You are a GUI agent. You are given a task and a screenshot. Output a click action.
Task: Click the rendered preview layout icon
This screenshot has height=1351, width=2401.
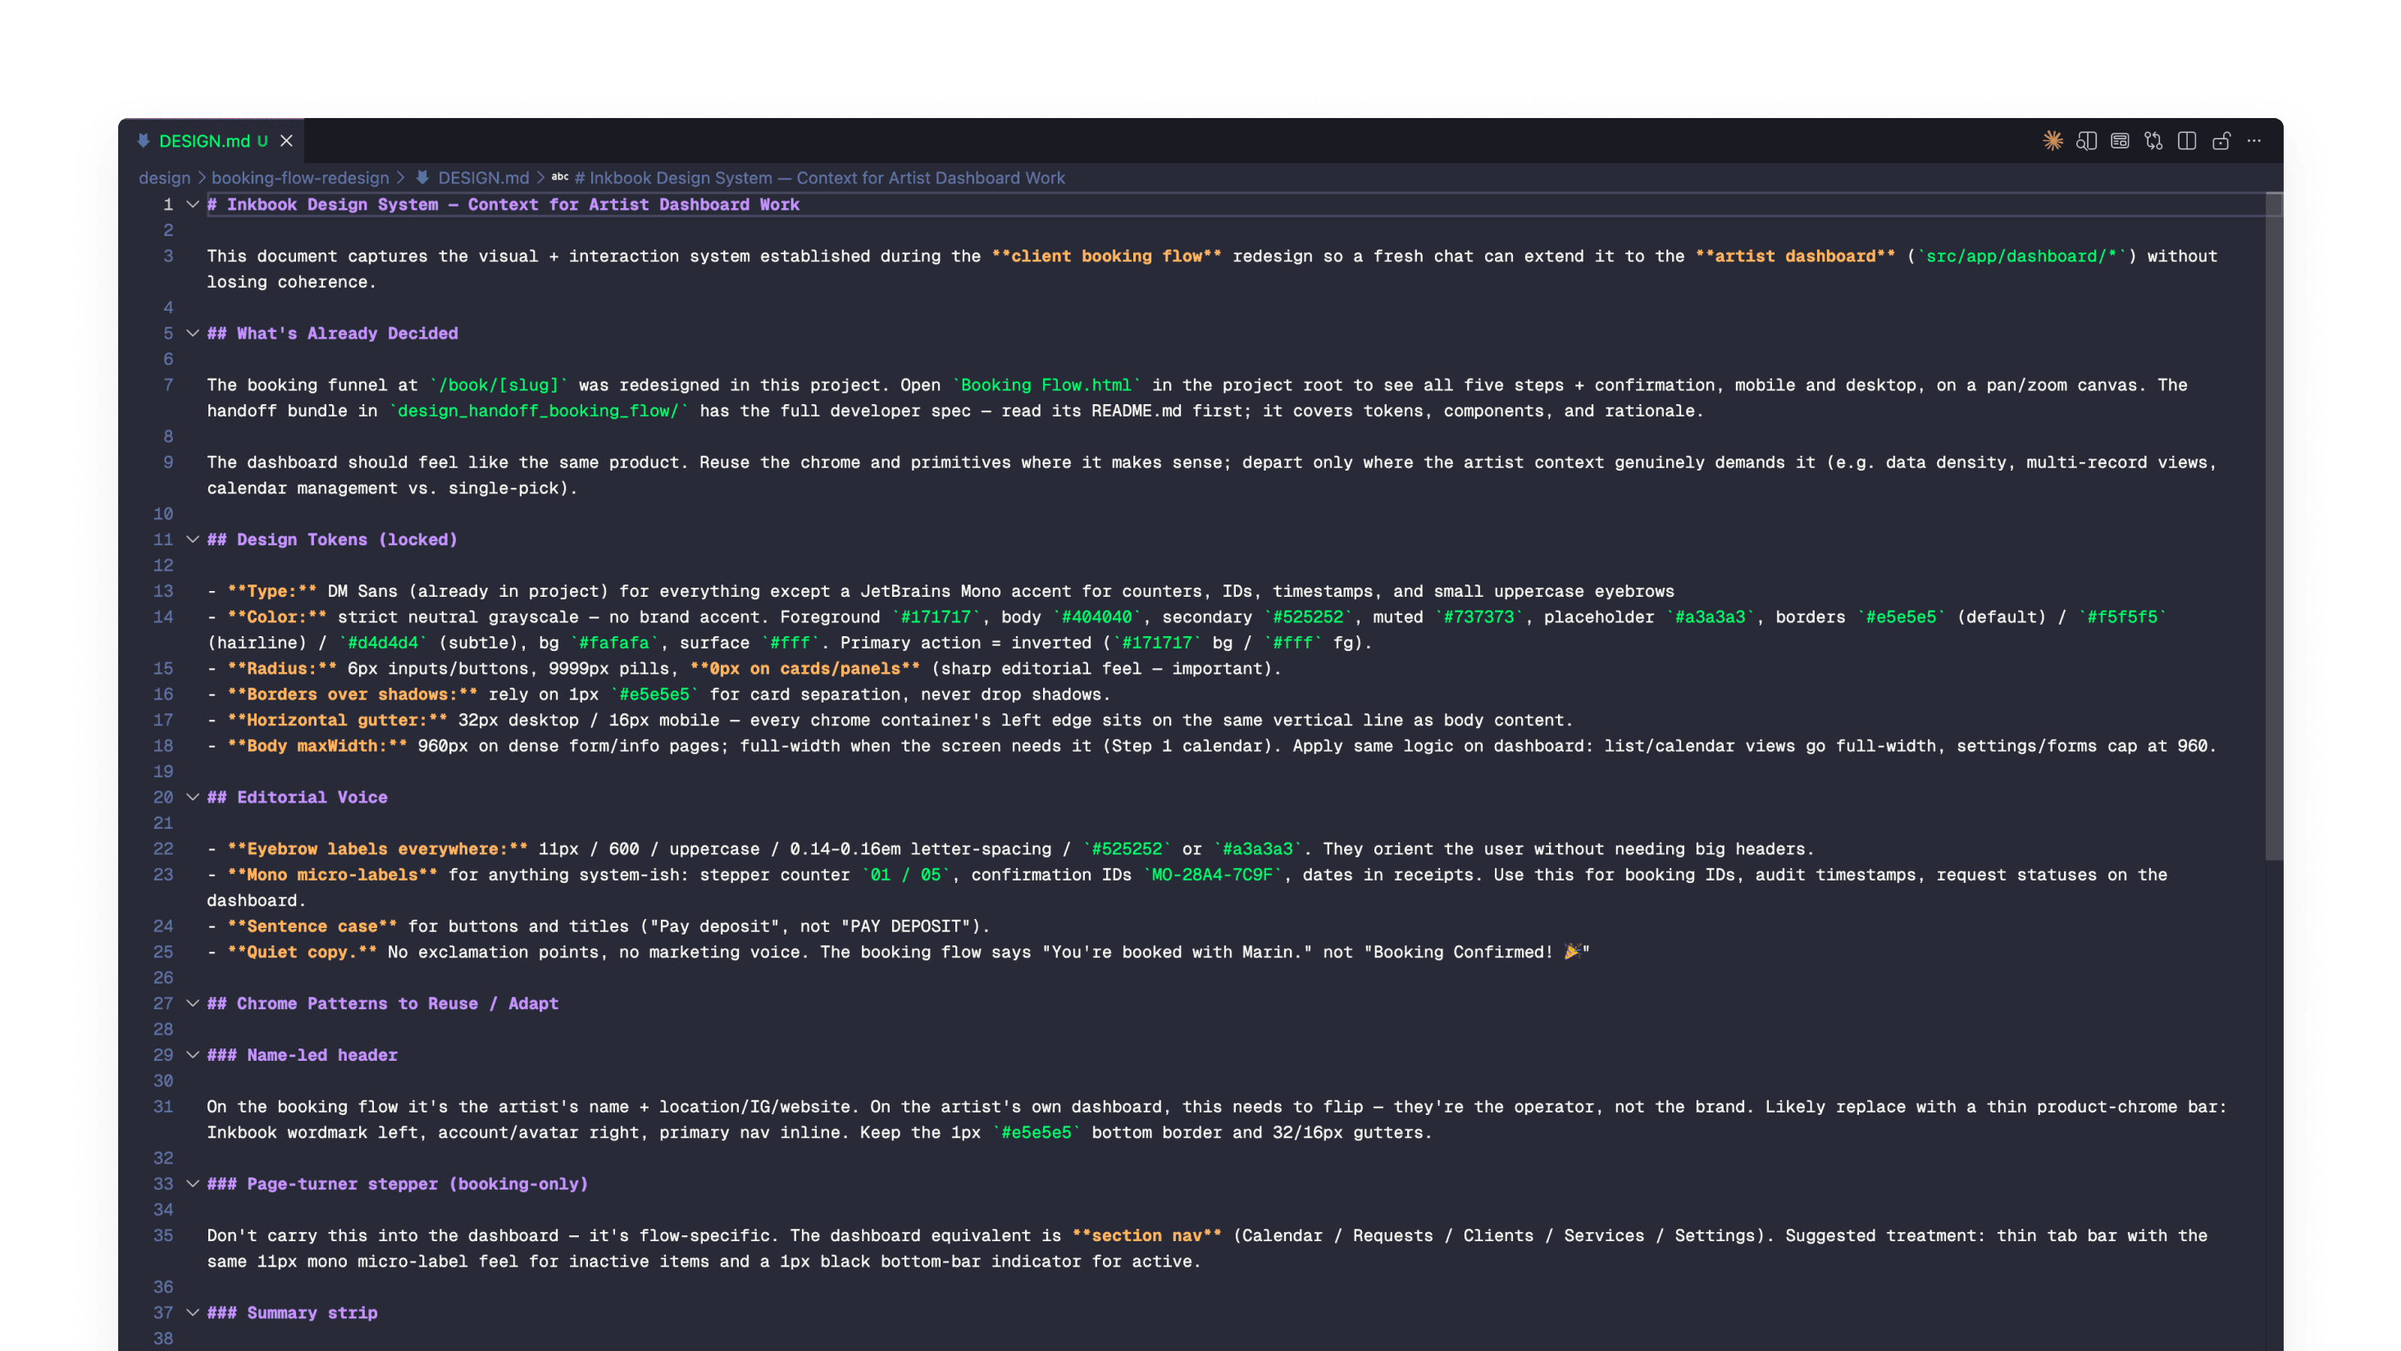(2120, 141)
